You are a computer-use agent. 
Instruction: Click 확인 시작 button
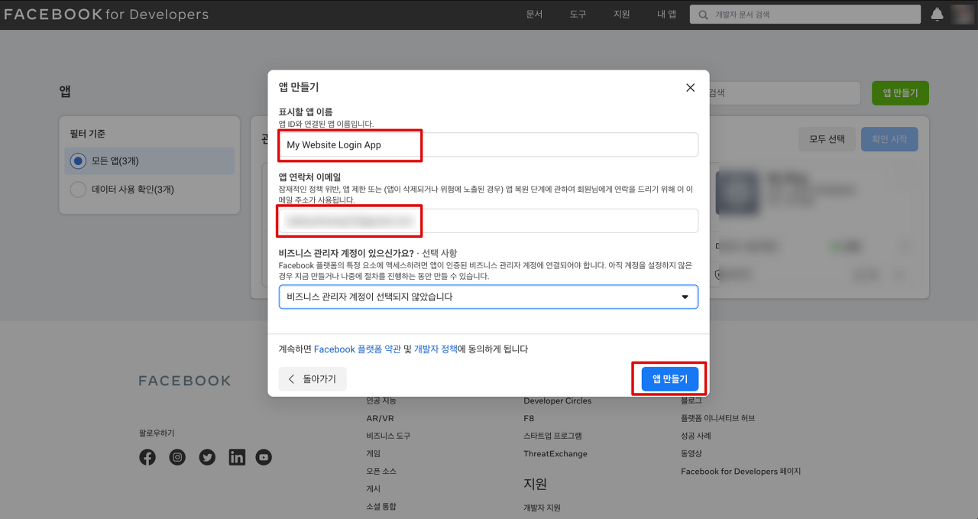coord(889,139)
